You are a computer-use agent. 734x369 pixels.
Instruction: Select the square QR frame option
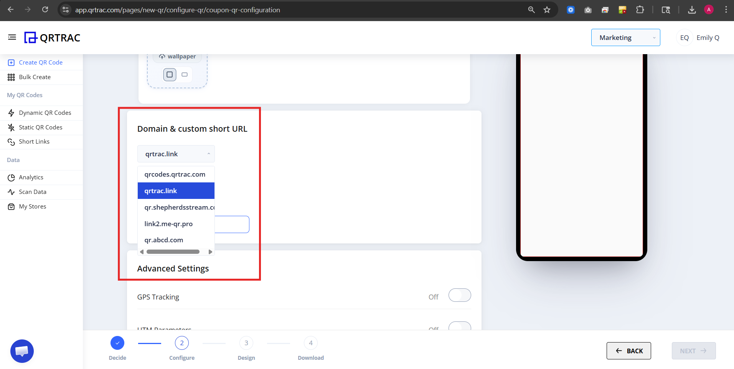169,74
